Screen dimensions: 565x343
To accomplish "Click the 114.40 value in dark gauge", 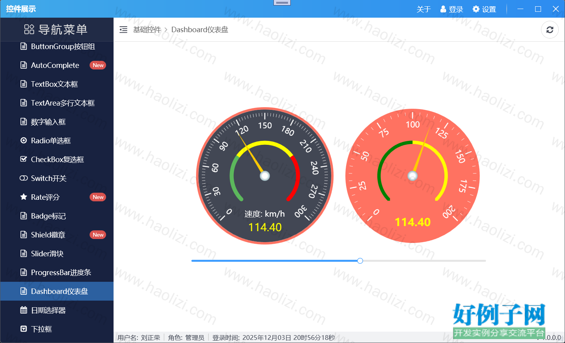I will click(x=265, y=227).
